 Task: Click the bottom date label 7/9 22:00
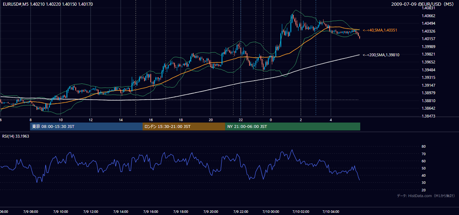click(241, 211)
